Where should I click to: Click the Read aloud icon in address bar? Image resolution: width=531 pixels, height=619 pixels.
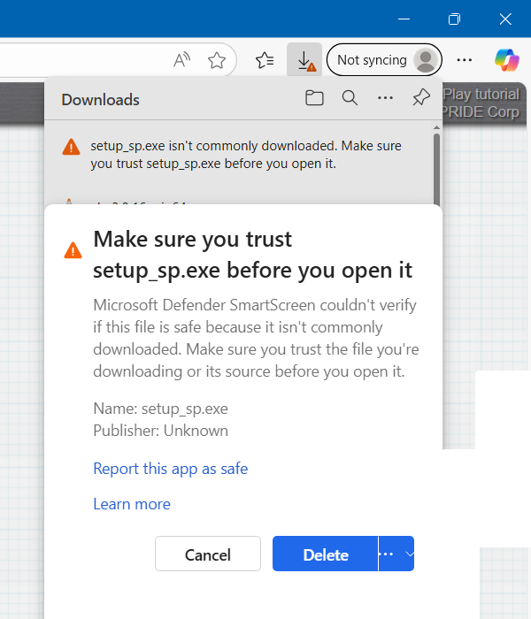pos(182,60)
